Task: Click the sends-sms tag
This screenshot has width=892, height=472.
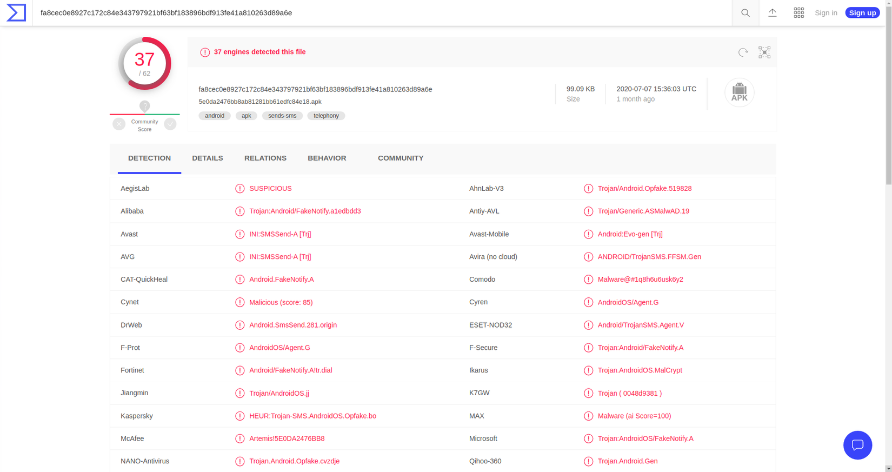Action: pos(282,116)
